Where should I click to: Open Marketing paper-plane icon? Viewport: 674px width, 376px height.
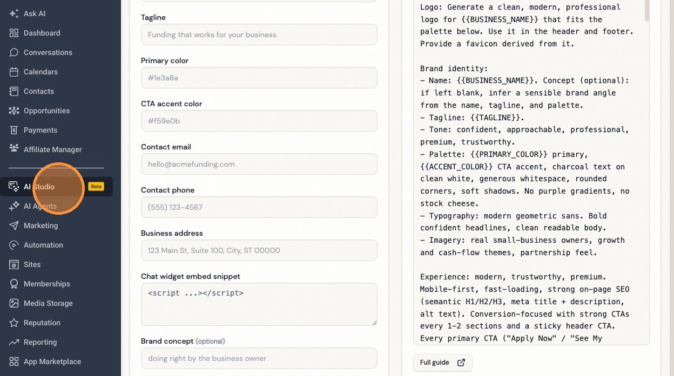click(14, 225)
